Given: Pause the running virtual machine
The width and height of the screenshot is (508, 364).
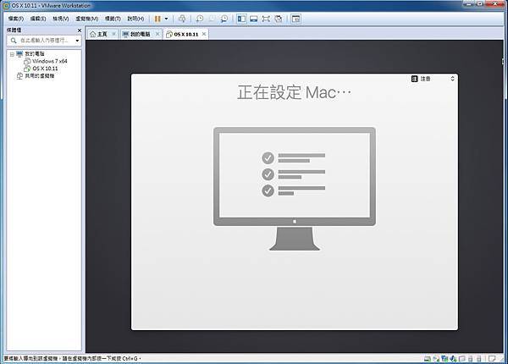Looking at the screenshot, I should (x=157, y=19).
